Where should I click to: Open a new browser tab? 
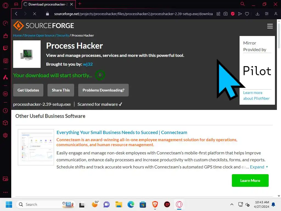coord(80,4)
